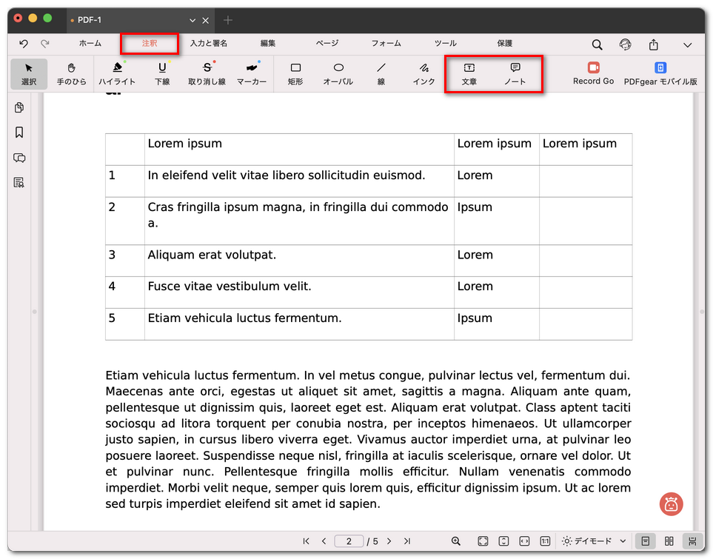Toggle single page view mode
The width and height of the screenshot is (713, 559).
pyautogui.click(x=646, y=541)
